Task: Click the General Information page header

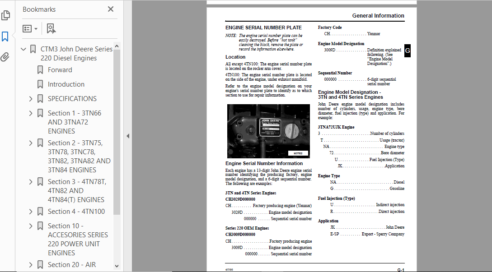Action: (x=378, y=16)
